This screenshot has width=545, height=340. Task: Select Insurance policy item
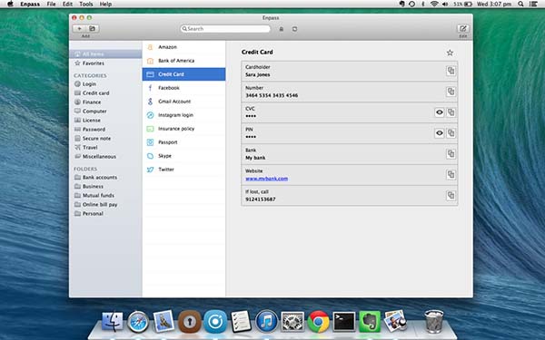(183, 129)
